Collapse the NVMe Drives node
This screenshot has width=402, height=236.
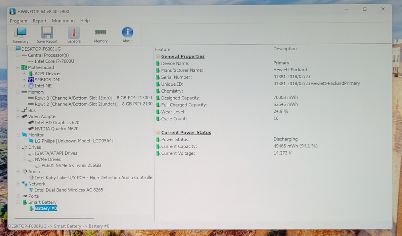pos(25,159)
